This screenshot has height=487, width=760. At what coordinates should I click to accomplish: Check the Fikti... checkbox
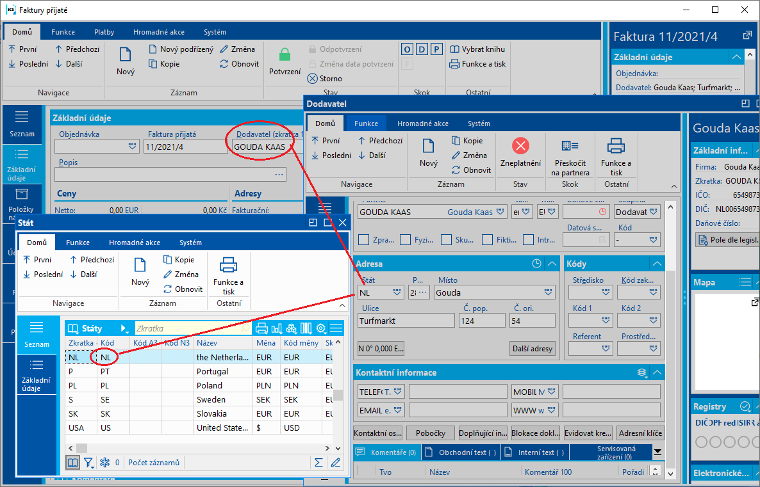click(488, 240)
